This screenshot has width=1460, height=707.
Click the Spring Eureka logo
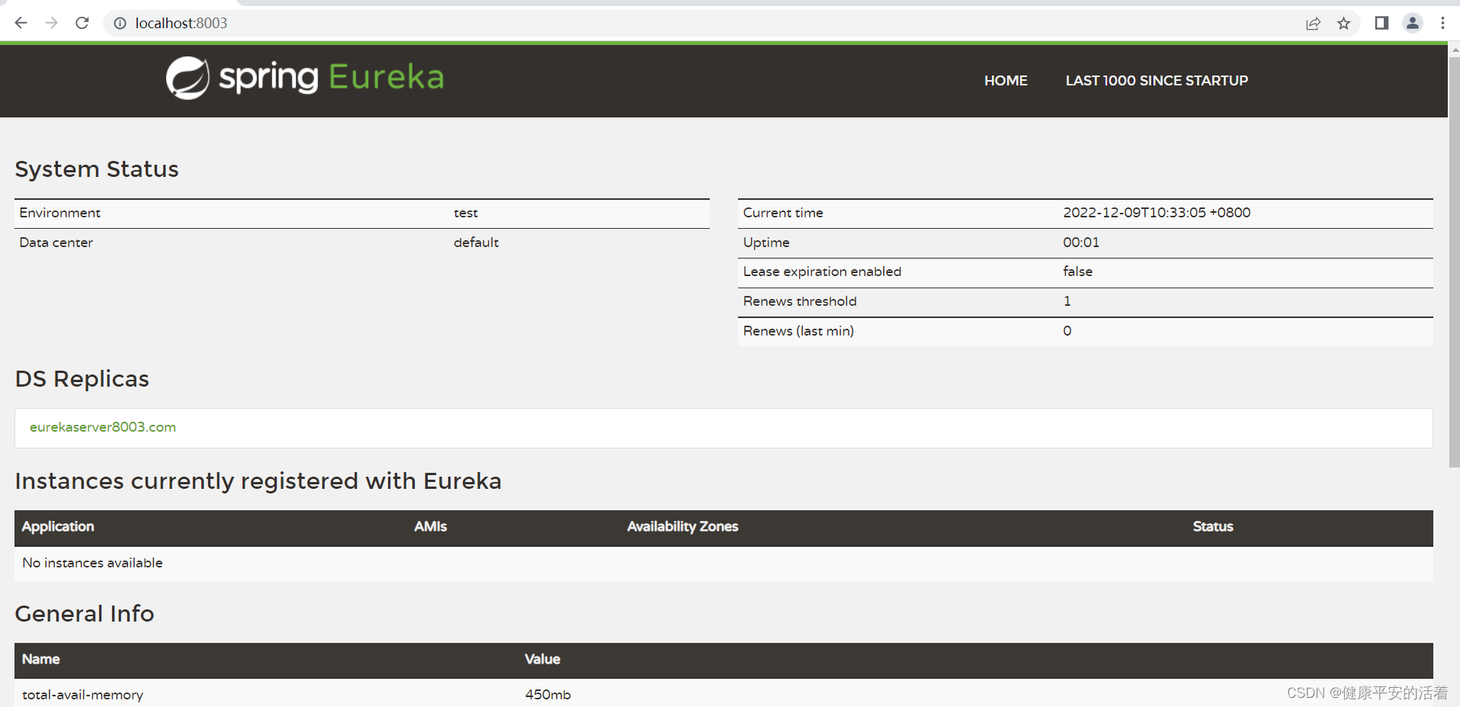[303, 76]
